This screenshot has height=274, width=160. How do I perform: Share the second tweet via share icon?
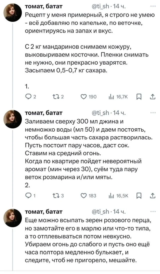(x=153, y=195)
